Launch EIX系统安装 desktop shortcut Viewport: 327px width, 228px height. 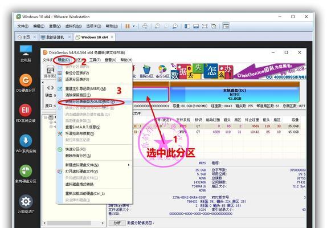pos(26,113)
